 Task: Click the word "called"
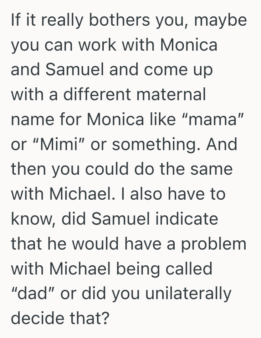point(194,268)
